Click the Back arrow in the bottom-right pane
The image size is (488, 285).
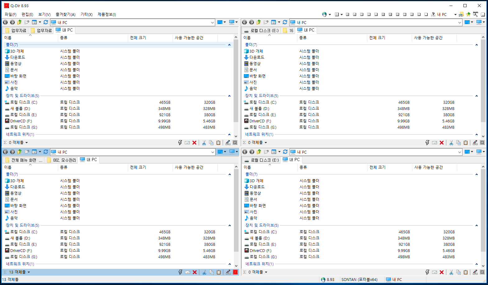point(245,152)
